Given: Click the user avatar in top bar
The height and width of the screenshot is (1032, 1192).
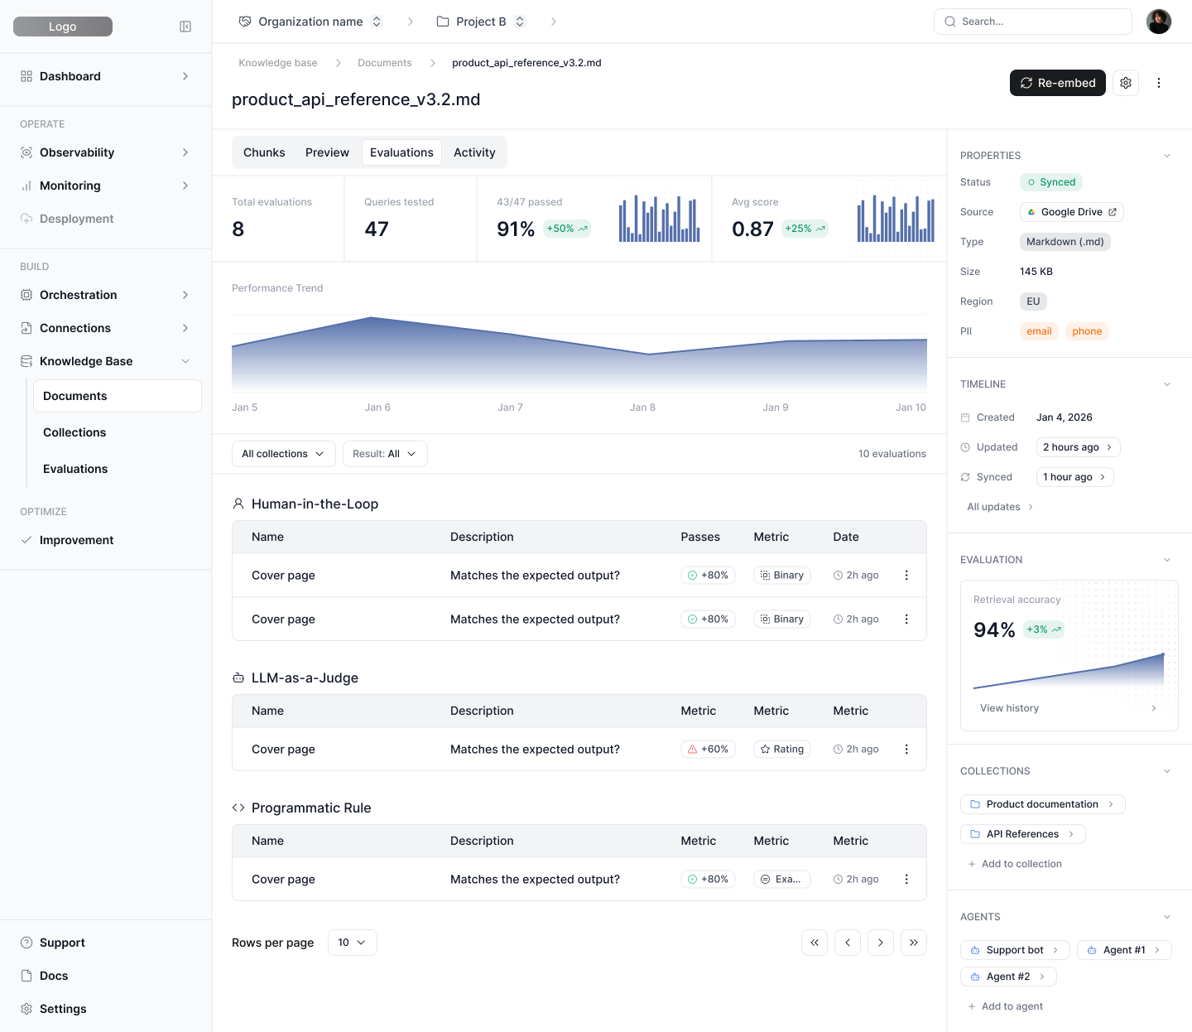Looking at the screenshot, I should [1158, 22].
